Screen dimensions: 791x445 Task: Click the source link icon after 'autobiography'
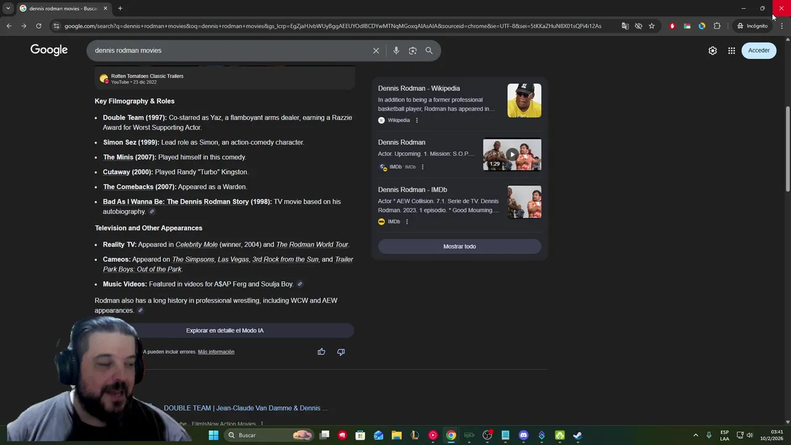click(x=152, y=212)
